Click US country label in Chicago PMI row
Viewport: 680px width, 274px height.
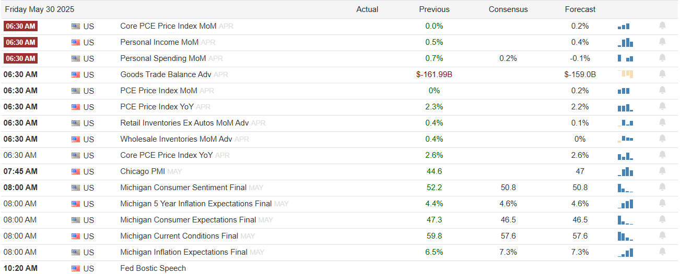[89, 171]
